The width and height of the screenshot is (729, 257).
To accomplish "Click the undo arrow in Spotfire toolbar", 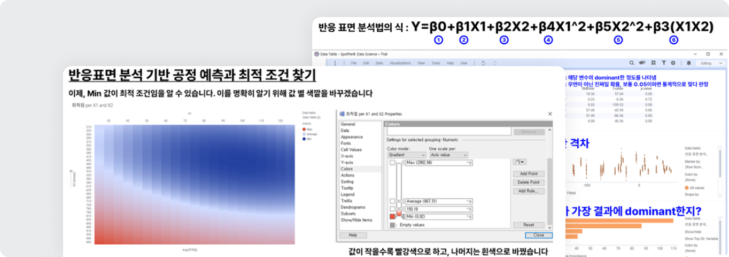I will [x=483, y=63].
